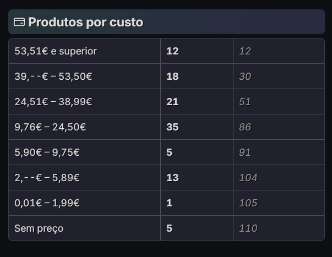
Task: Click cumulative total 86
Action: tap(245, 127)
